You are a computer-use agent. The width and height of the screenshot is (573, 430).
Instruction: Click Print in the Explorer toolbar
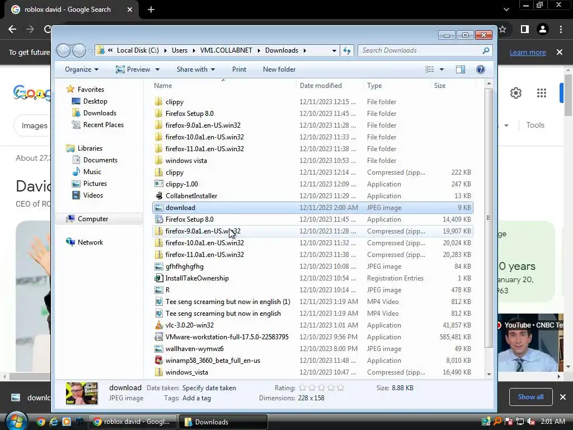[239, 69]
